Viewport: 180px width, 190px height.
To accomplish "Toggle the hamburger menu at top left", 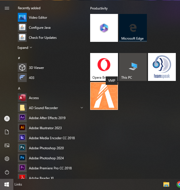I will 7,8.
